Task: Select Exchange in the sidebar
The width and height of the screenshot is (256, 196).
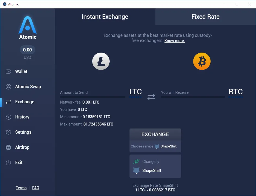Action: click(25, 102)
